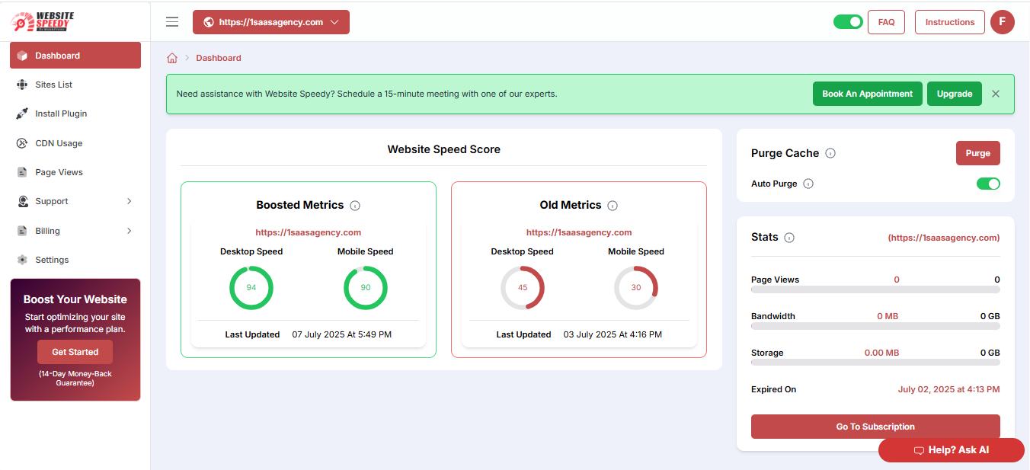The height and width of the screenshot is (470, 1030).
Task: Click boosted desktop speed gauge 94
Action: tap(251, 288)
